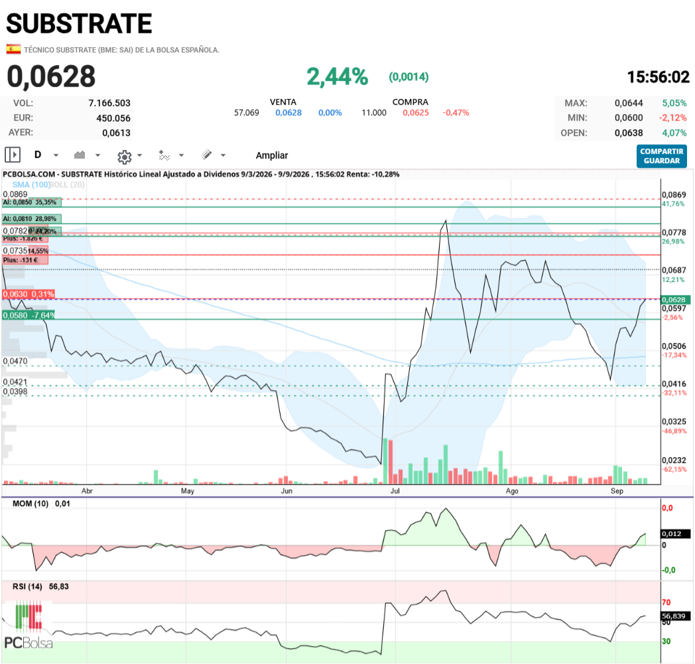Open the dropdown arrow next to D

click(56, 156)
